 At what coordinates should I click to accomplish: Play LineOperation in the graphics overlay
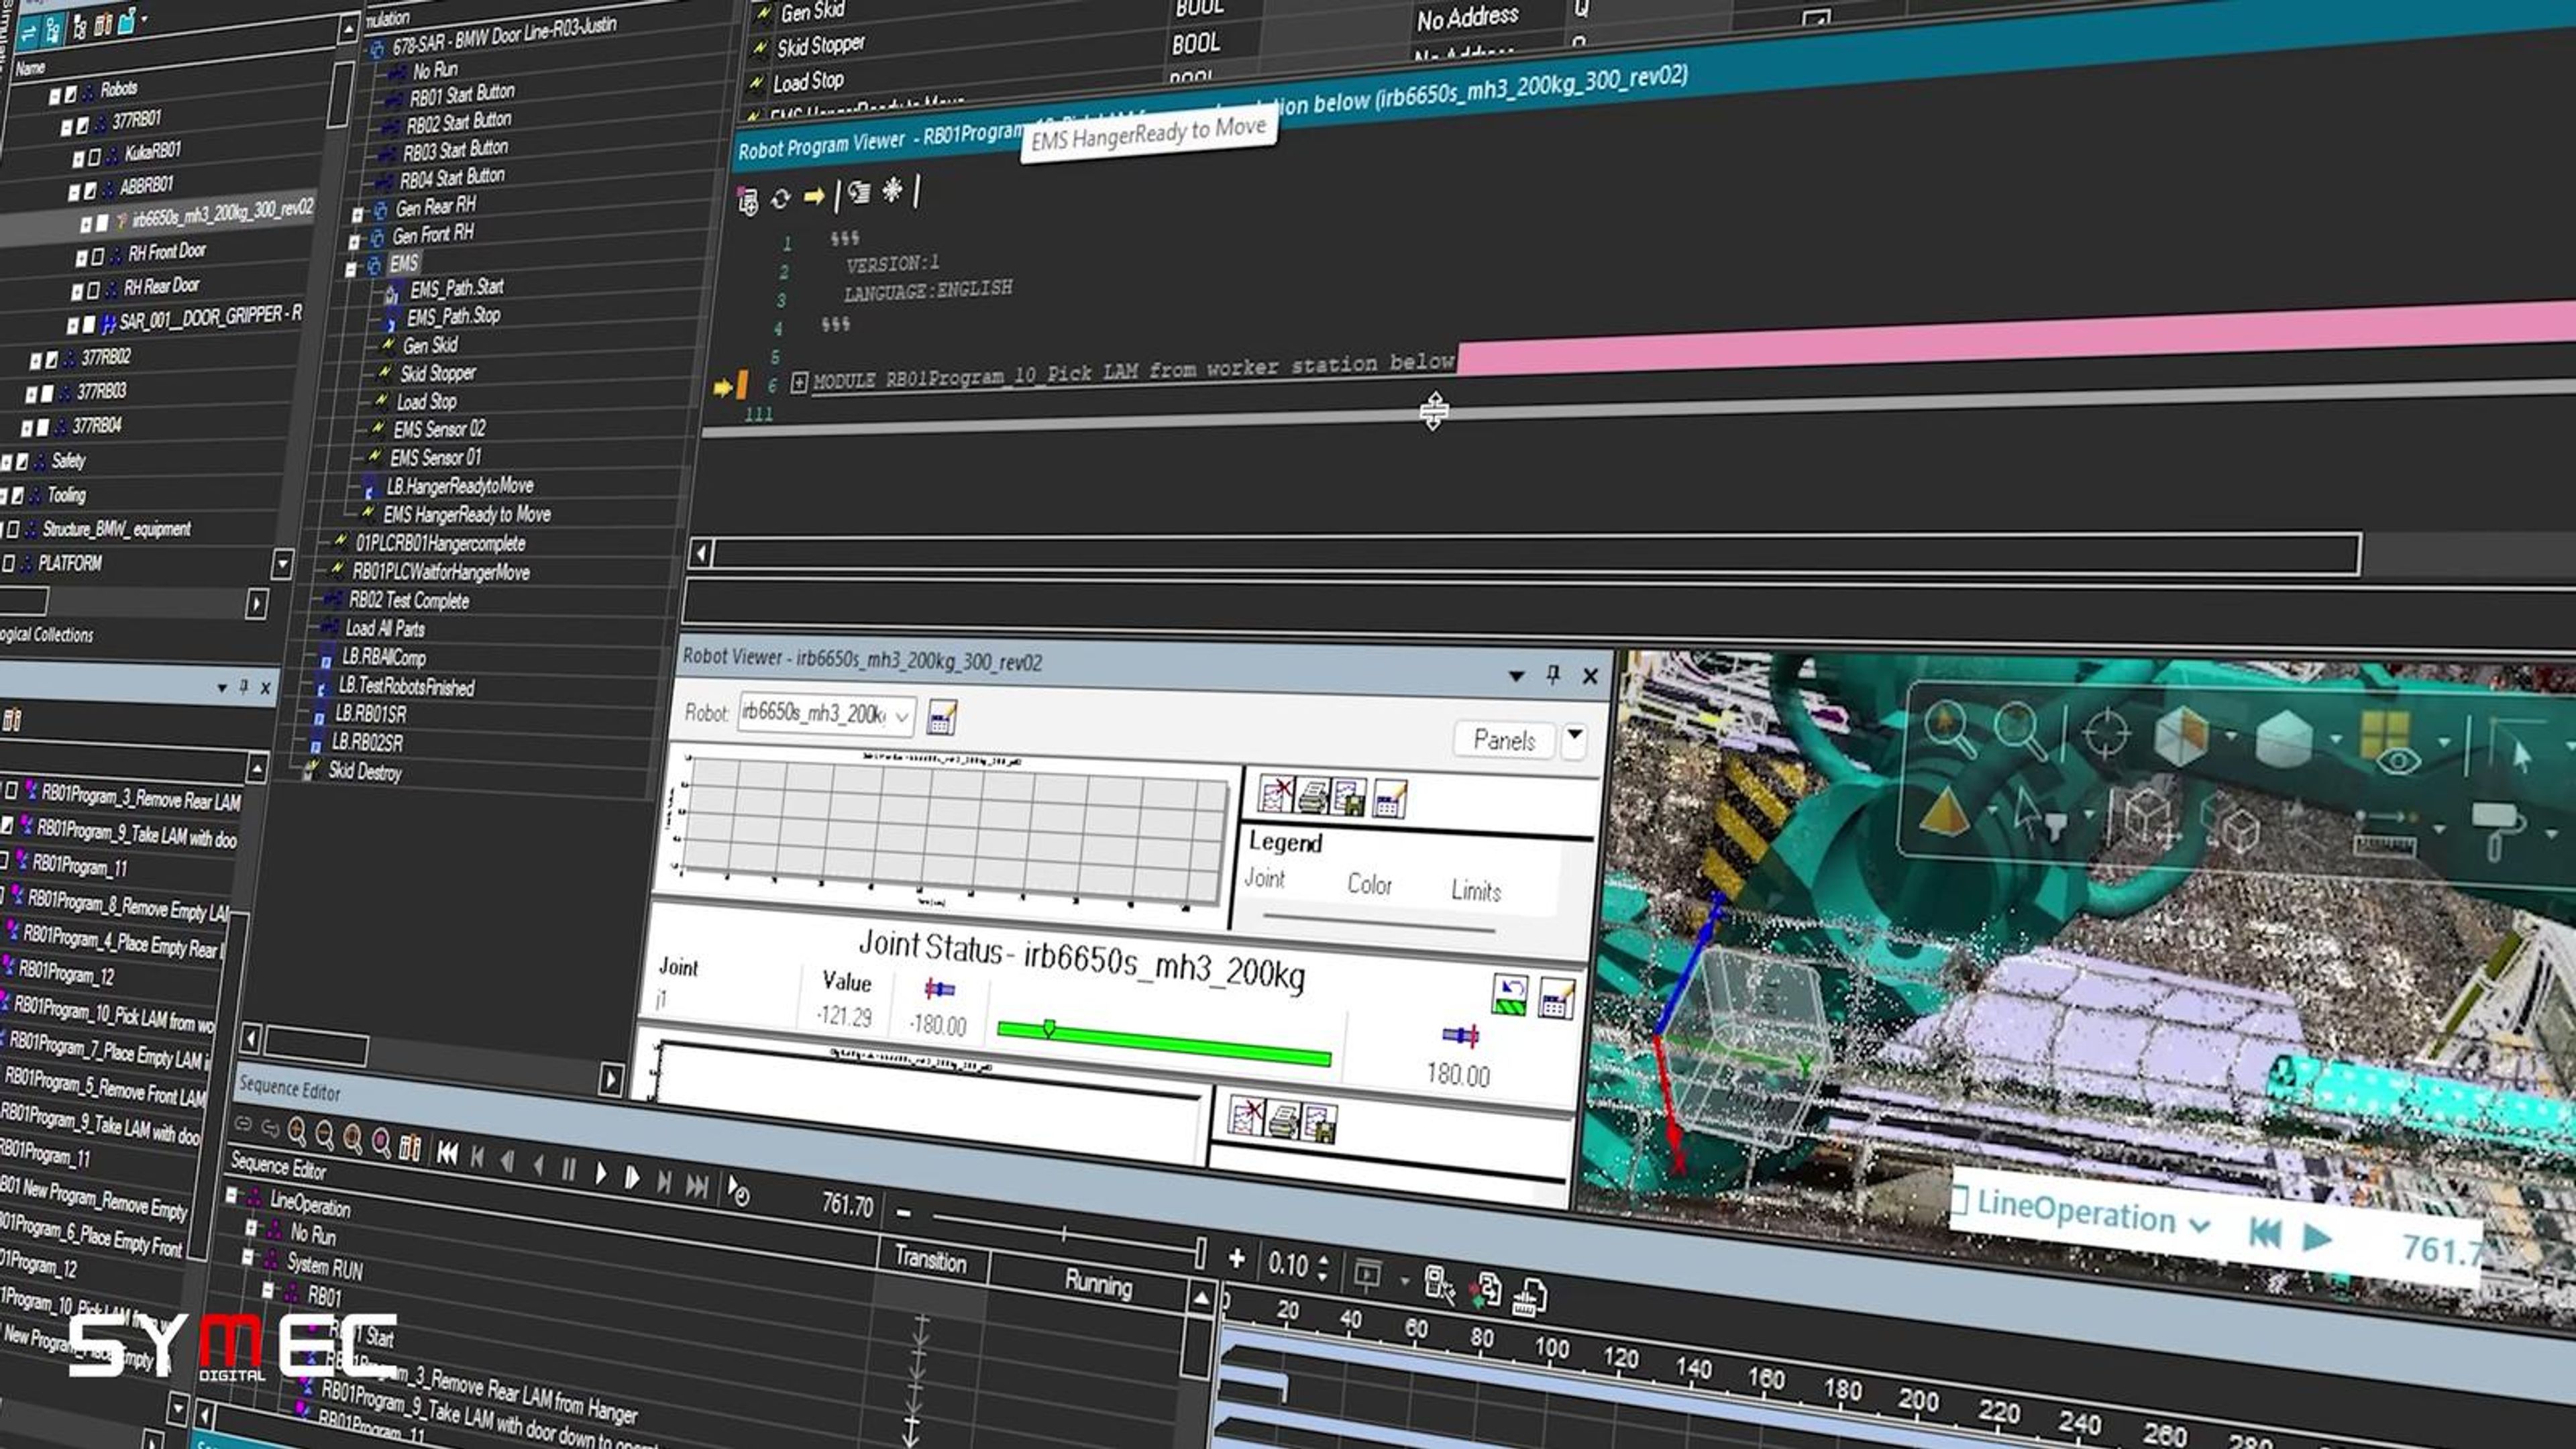[2316, 1238]
